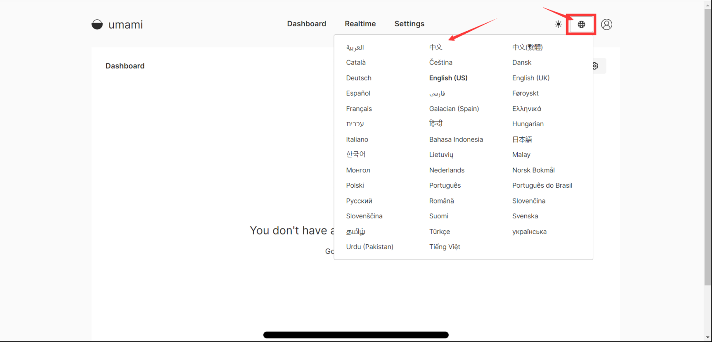Pick עברית language option
This screenshot has width=712, height=342.
355,124
